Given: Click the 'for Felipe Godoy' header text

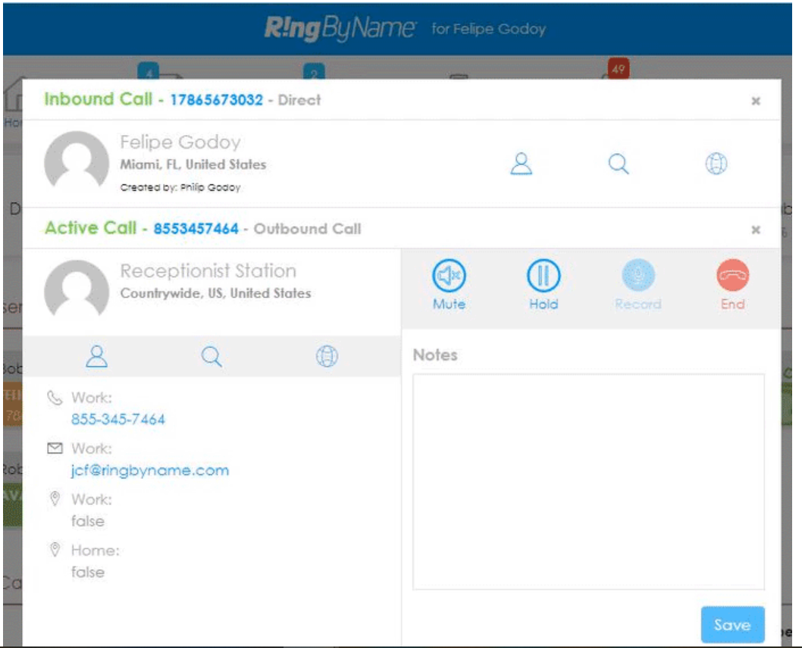Looking at the screenshot, I should coord(488,29).
